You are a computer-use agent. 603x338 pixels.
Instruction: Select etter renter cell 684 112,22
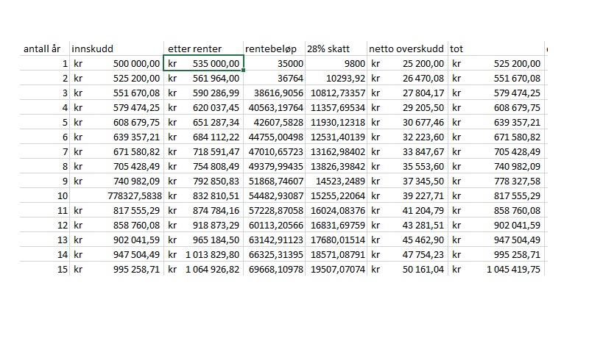[203, 137]
